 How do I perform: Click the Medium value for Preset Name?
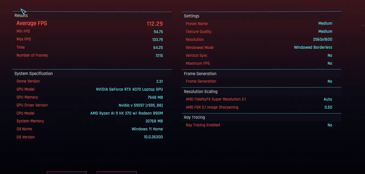pos(325,23)
